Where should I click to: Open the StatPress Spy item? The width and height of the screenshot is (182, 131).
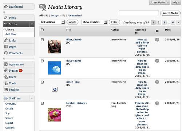(7, 114)
